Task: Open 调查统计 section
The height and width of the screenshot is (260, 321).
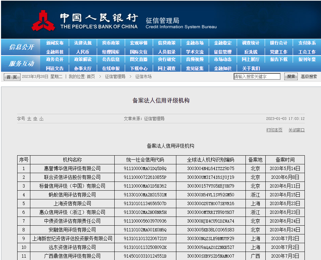Action: (251, 43)
